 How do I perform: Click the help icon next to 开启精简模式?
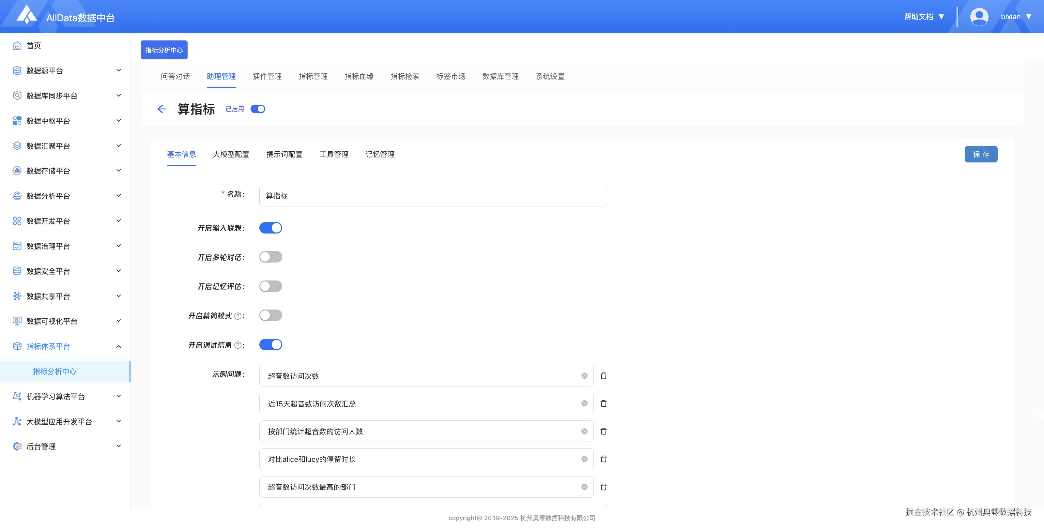[238, 316]
